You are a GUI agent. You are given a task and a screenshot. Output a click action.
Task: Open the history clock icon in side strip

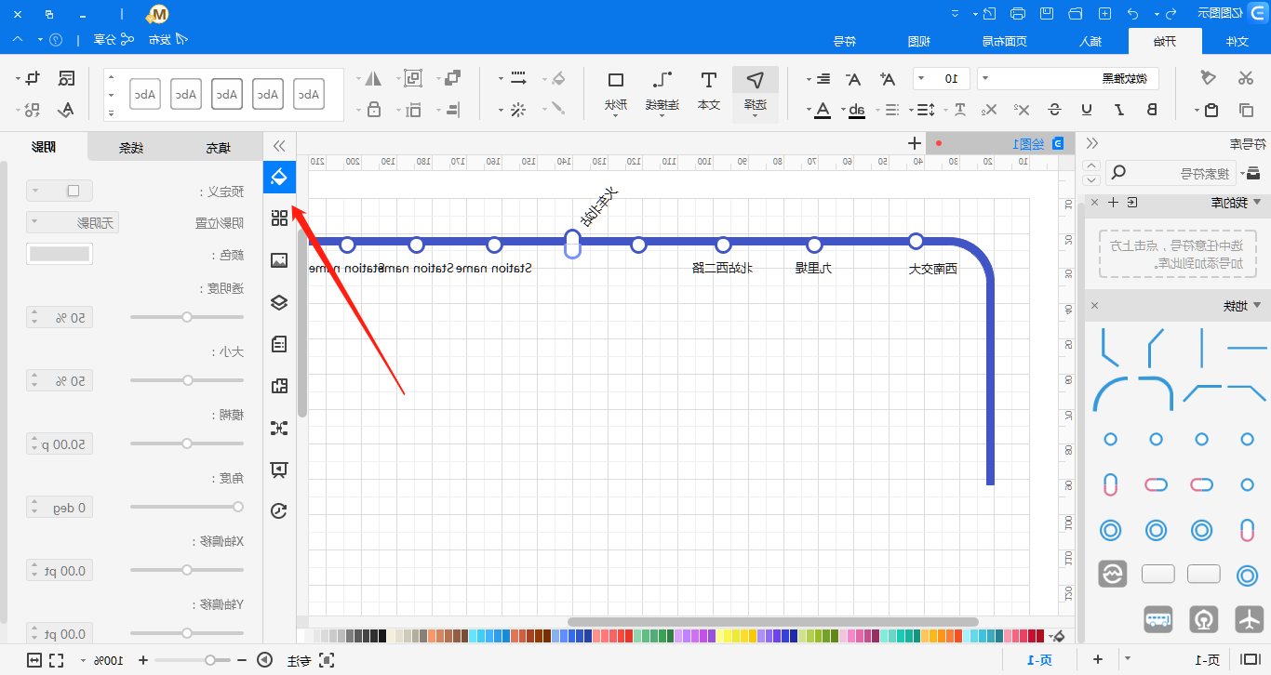(279, 510)
